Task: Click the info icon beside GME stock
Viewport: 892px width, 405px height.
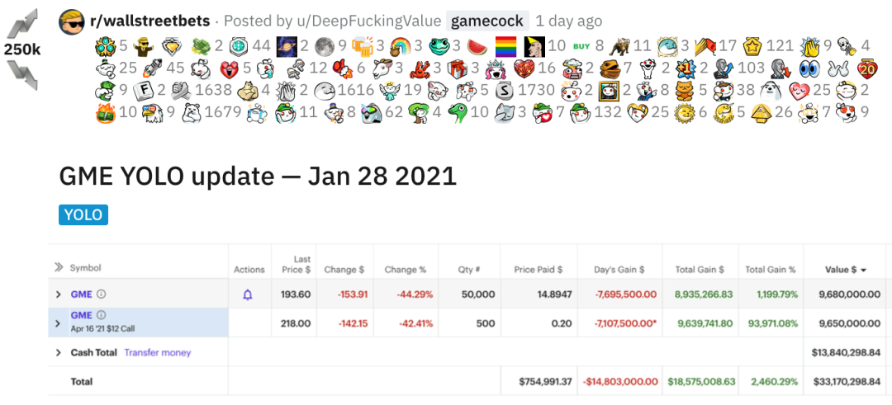Action: click(102, 294)
